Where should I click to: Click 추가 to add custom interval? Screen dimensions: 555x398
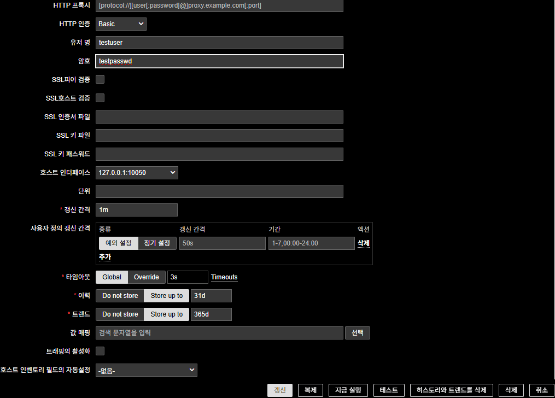coord(105,256)
